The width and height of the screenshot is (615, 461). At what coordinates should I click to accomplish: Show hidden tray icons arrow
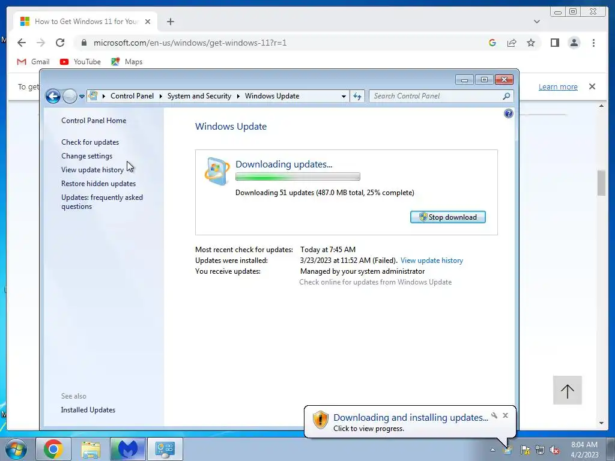[492, 450]
